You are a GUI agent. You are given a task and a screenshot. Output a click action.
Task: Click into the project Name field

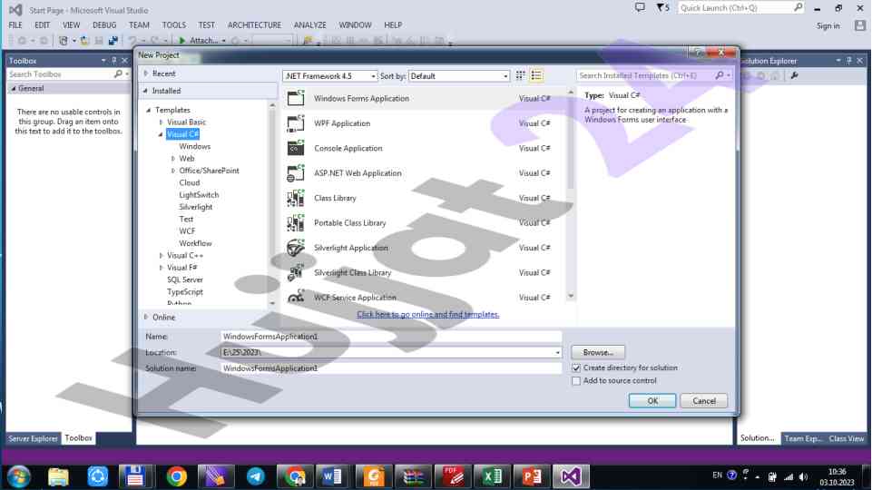click(391, 337)
